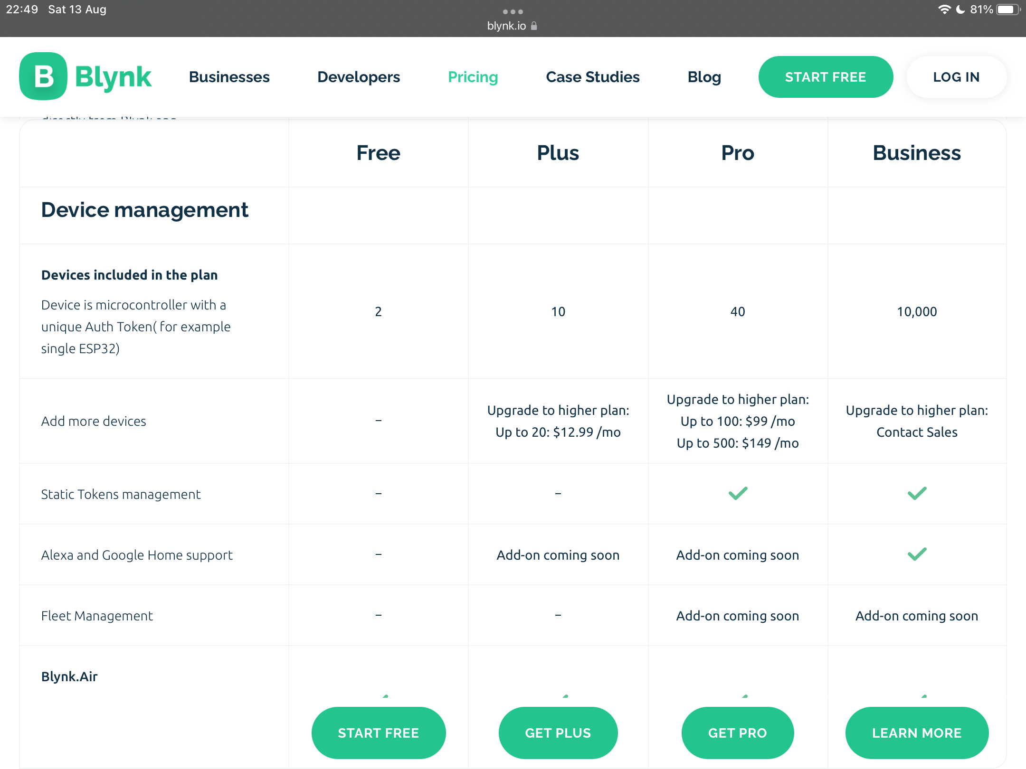
Task: Tap the battery indicator icon
Action: (x=1008, y=9)
